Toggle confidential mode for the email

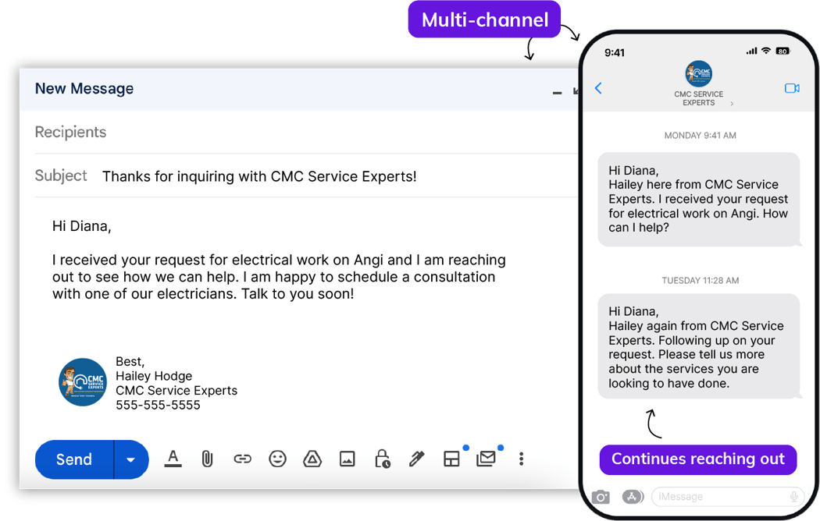click(382, 459)
